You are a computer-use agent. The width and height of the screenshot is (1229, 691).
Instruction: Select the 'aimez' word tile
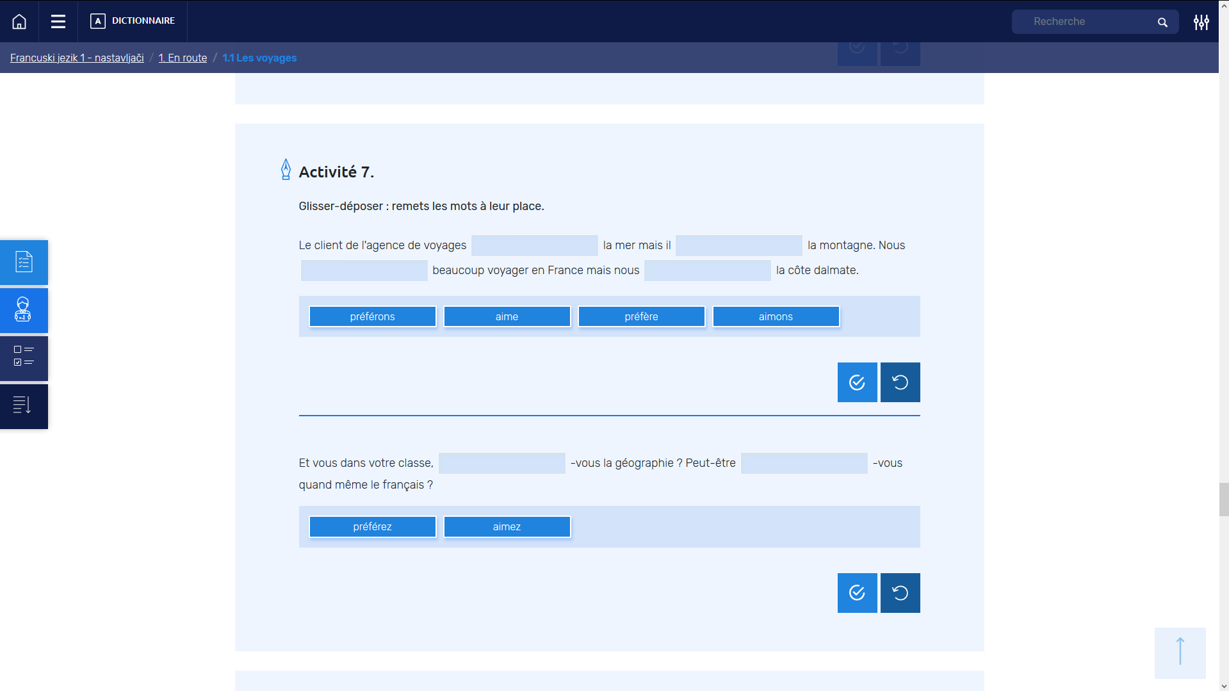(507, 526)
